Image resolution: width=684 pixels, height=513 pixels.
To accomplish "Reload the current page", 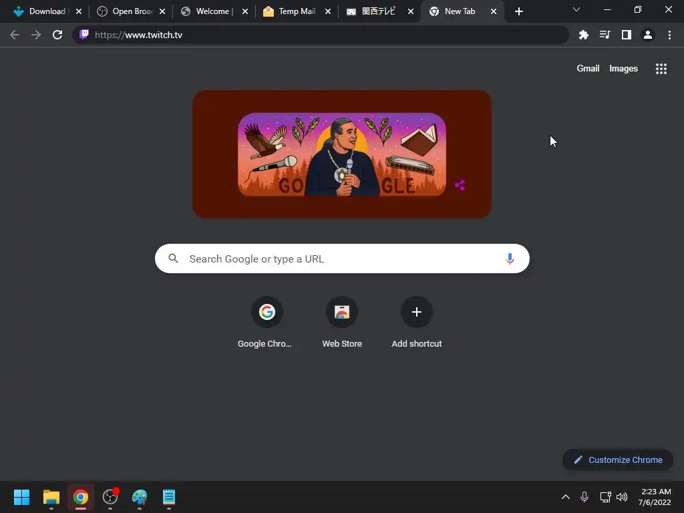I will pyautogui.click(x=57, y=35).
